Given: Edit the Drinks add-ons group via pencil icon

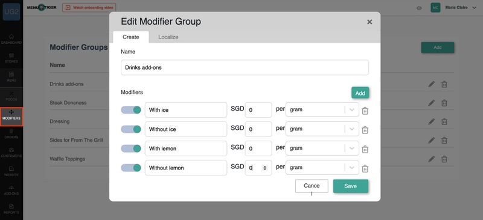Looking at the screenshot, I should click(x=432, y=84).
